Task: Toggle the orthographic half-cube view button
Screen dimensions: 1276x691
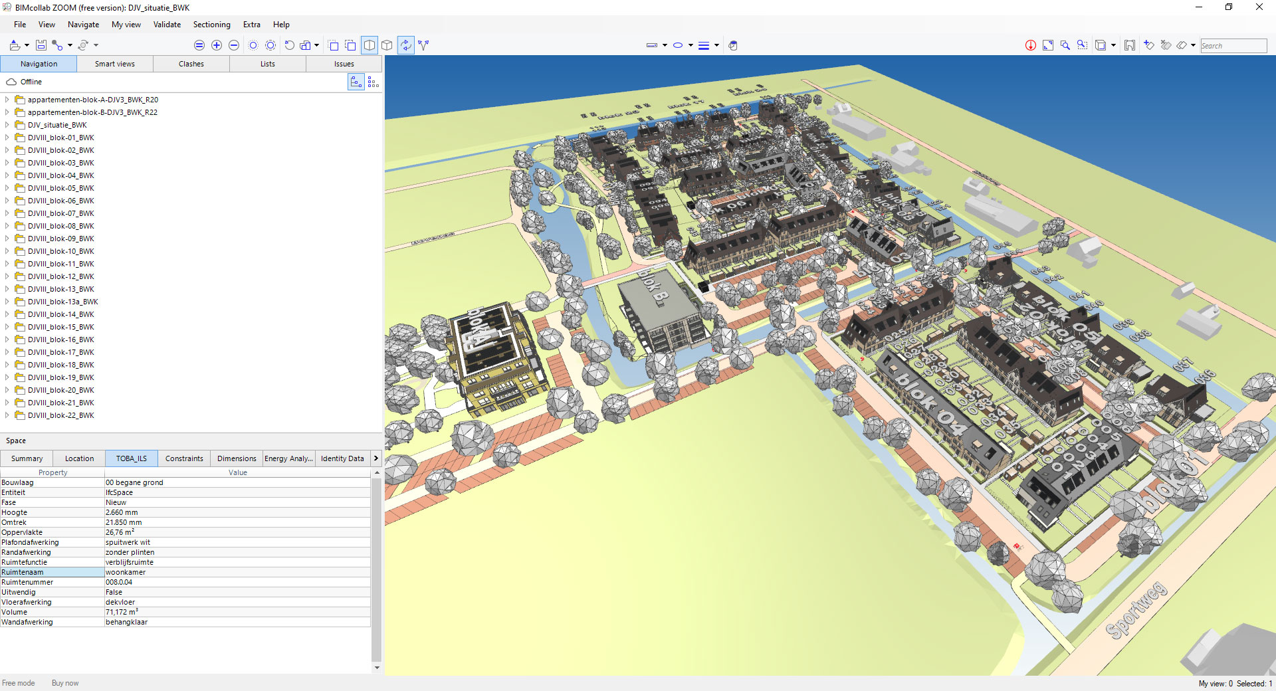Action: pyautogui.click(x=370, y=45)
